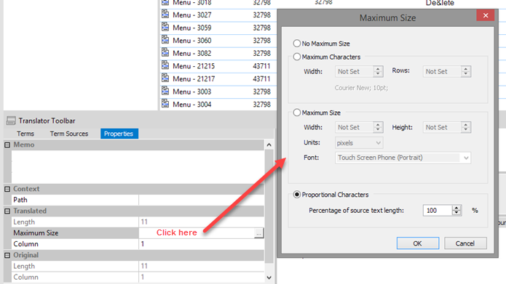Click the Menu - 3059 row icon

pyautogui.click(x=165, y=27)
